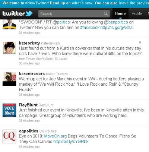
Task: Click the location pin on kateorkaty's tweet
Action: tap(140, 43)
